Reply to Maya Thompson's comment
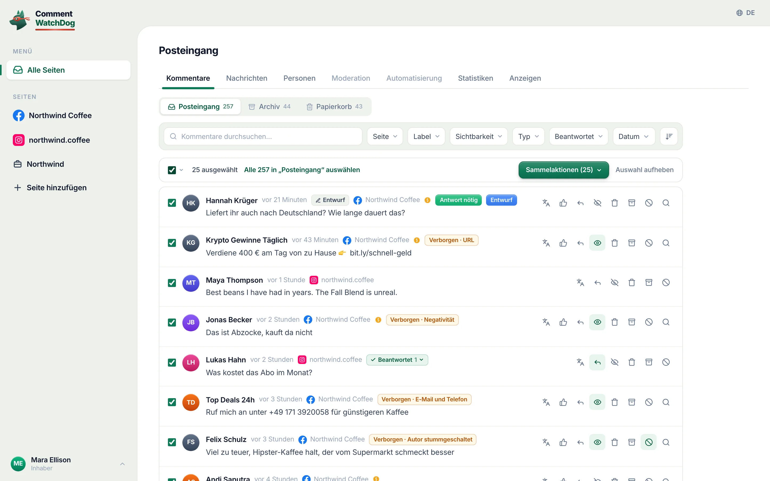 598,282
